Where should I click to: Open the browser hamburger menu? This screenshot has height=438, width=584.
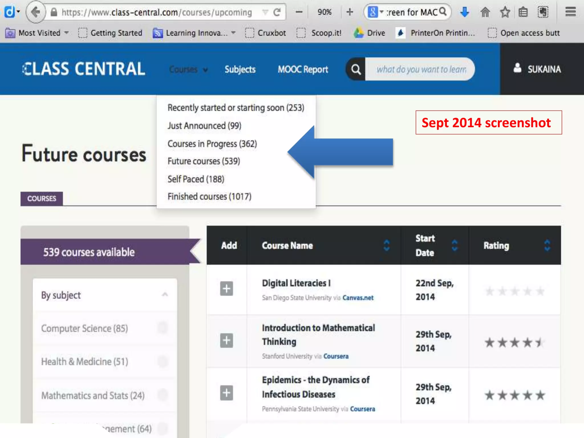point(570,12)
